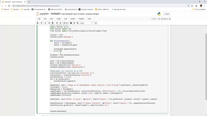Open the cell type dropdown showing Code
Viewport: 207px width, 116px height.
[x=86, y=23]
